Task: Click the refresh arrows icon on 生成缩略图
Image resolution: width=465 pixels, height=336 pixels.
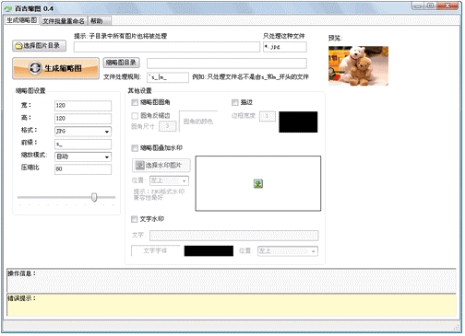Action: click(35, 68)
